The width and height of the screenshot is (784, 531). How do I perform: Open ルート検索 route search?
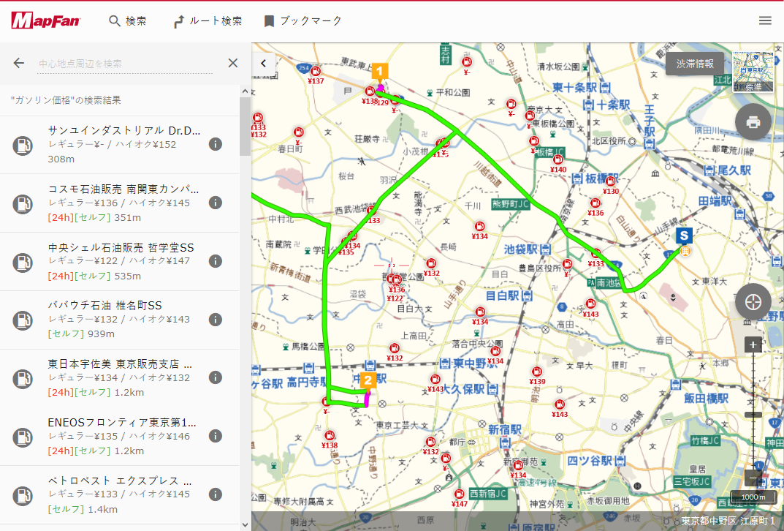pyautogui.click(x=208, y=21)
